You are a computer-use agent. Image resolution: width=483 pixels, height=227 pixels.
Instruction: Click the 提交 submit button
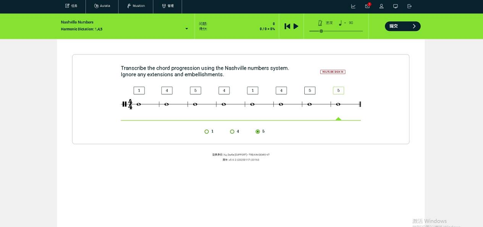point(403,26)
